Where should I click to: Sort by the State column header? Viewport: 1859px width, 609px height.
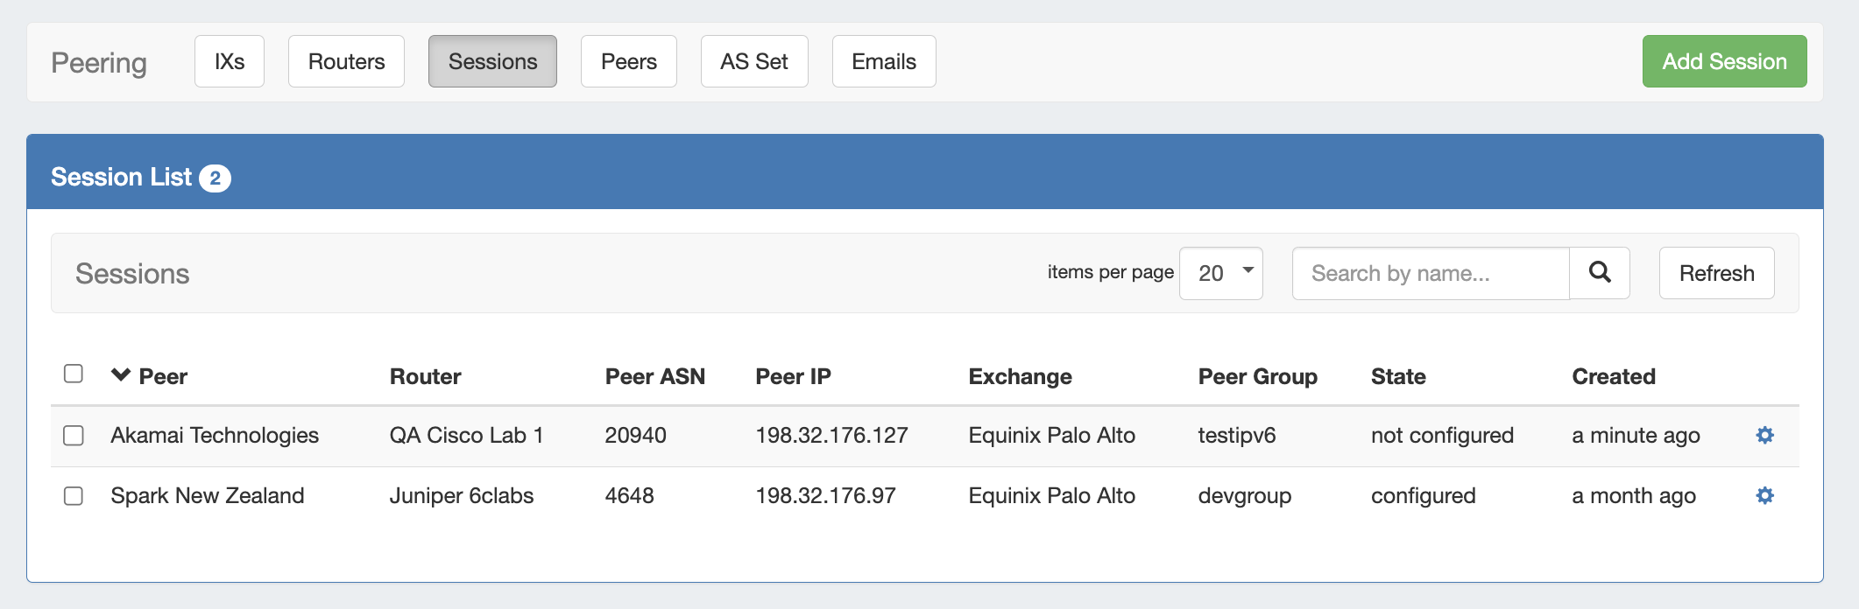pyautogui.click(x=1398, y=376)
